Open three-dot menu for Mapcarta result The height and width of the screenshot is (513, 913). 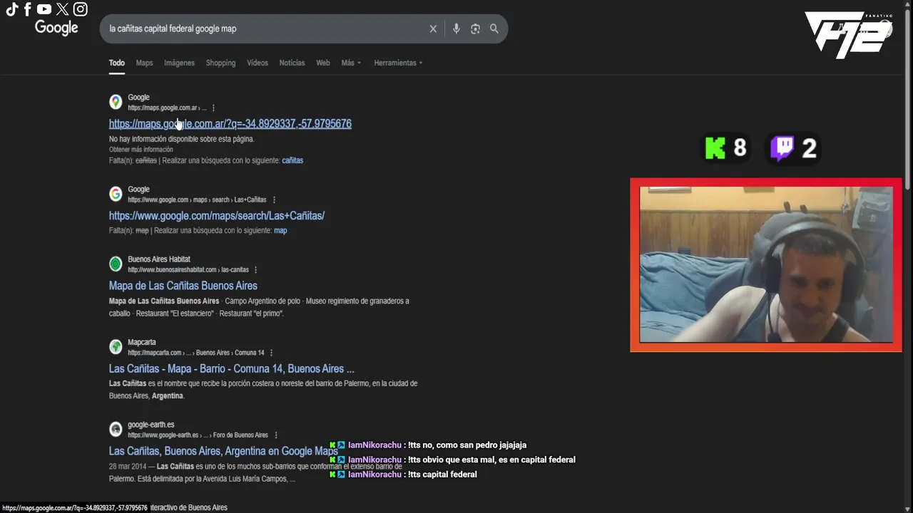coord(271,353)
